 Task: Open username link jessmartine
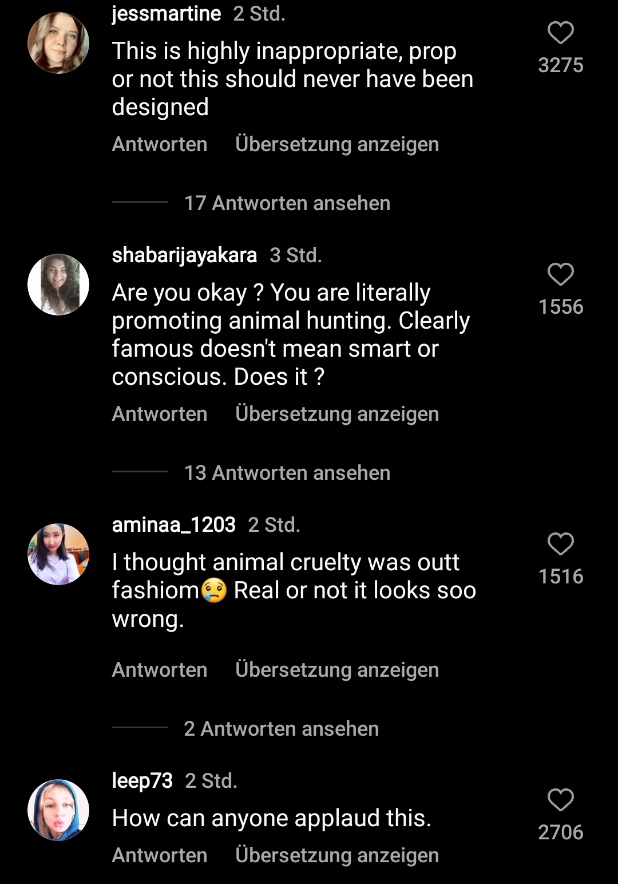click(166, 13)
